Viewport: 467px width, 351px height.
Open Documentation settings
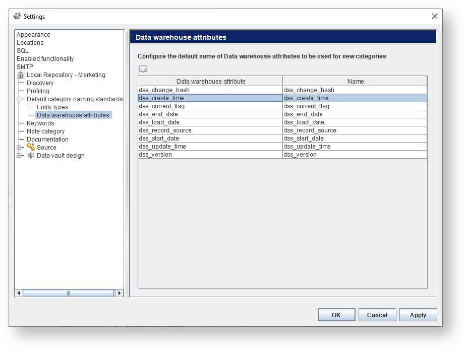tap(47, 139)
